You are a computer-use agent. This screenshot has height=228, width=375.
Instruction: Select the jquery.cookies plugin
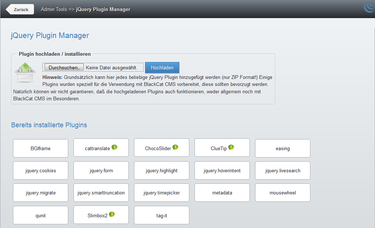(41, 170)
